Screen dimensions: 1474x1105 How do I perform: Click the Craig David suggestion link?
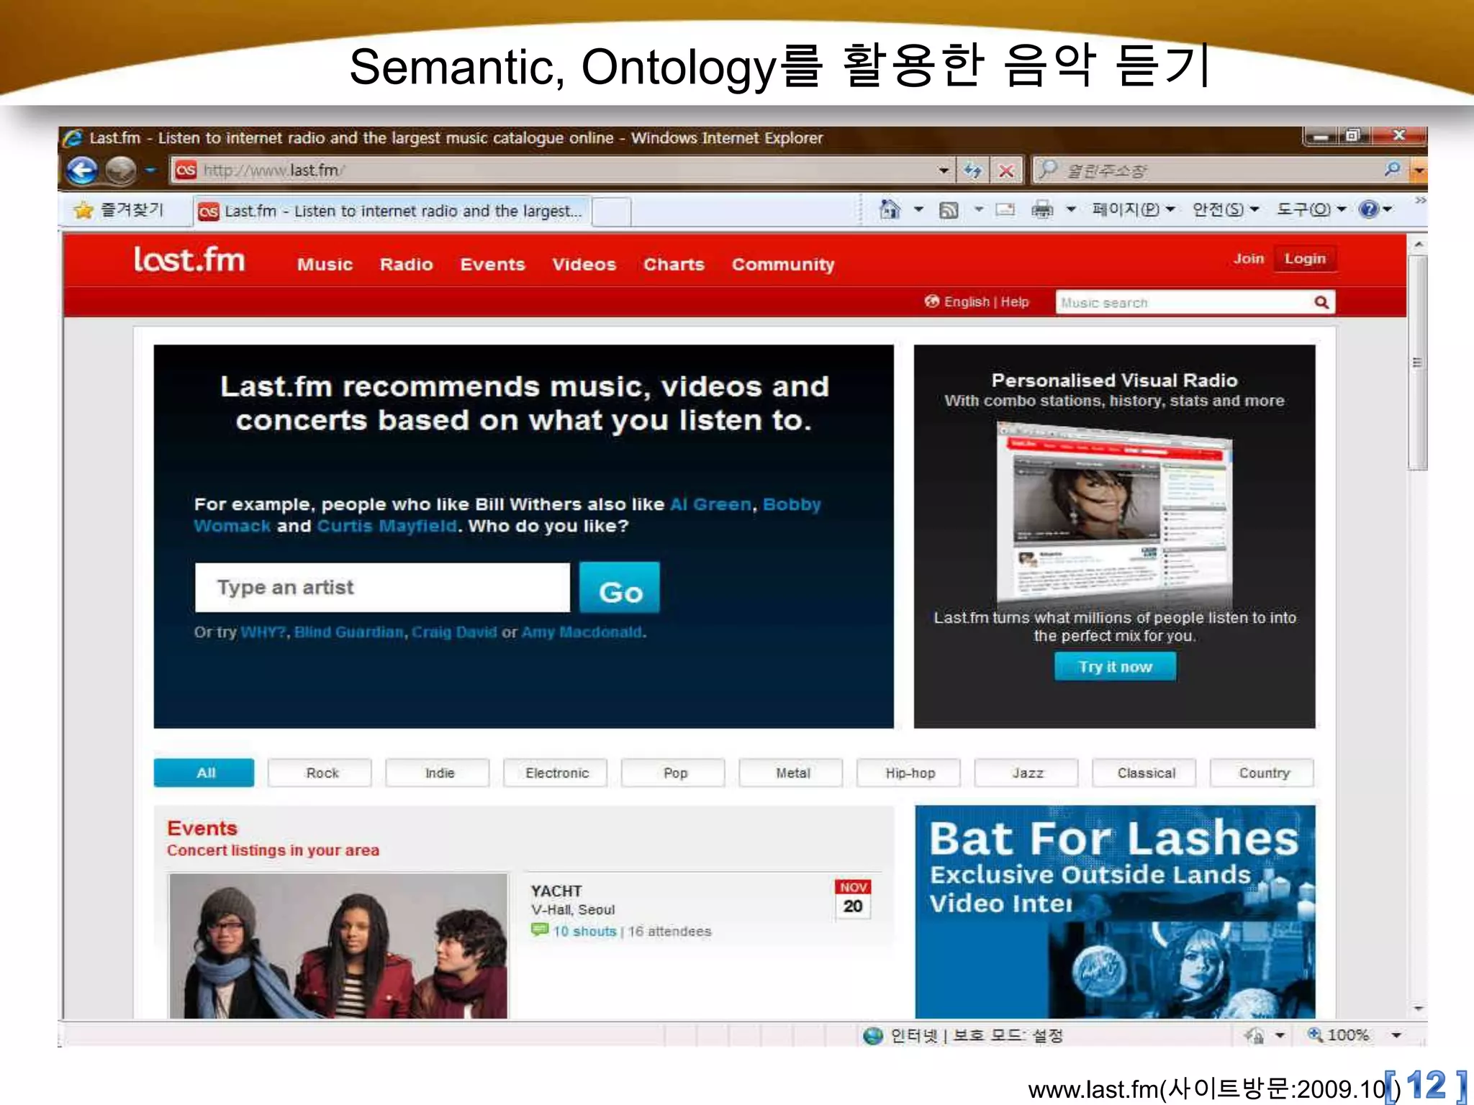point(454,632)
